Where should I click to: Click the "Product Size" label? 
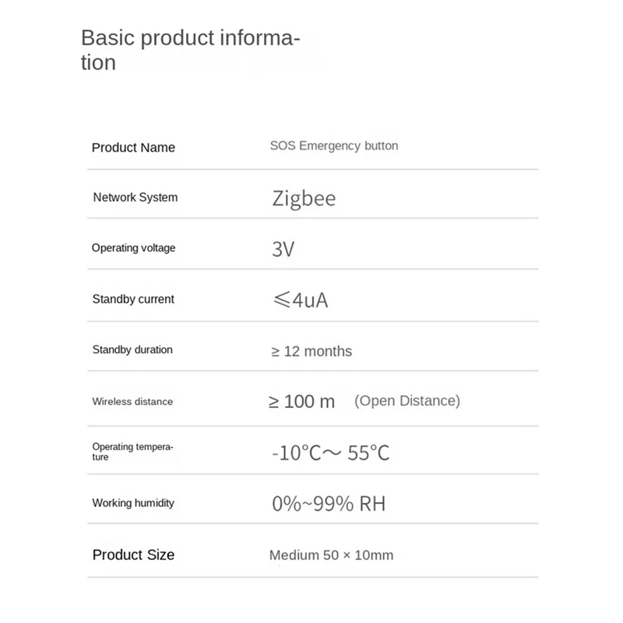click(133, 554)
